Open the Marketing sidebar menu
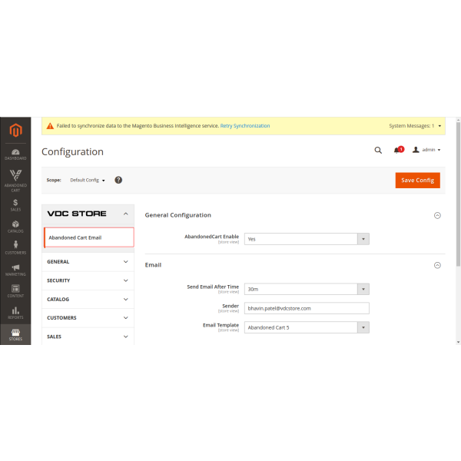461x461 pixels. point(15,270)
